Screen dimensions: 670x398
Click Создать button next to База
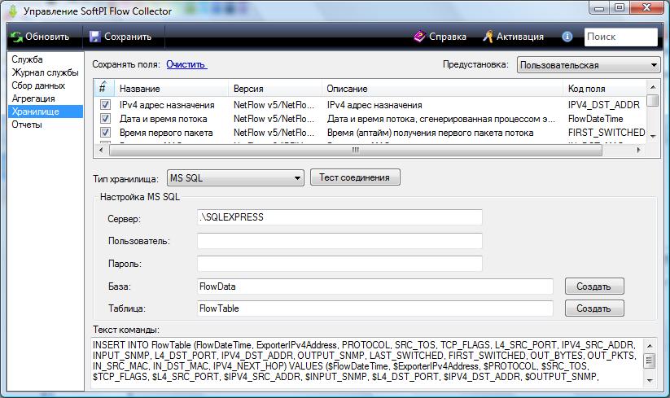[594, 286]
